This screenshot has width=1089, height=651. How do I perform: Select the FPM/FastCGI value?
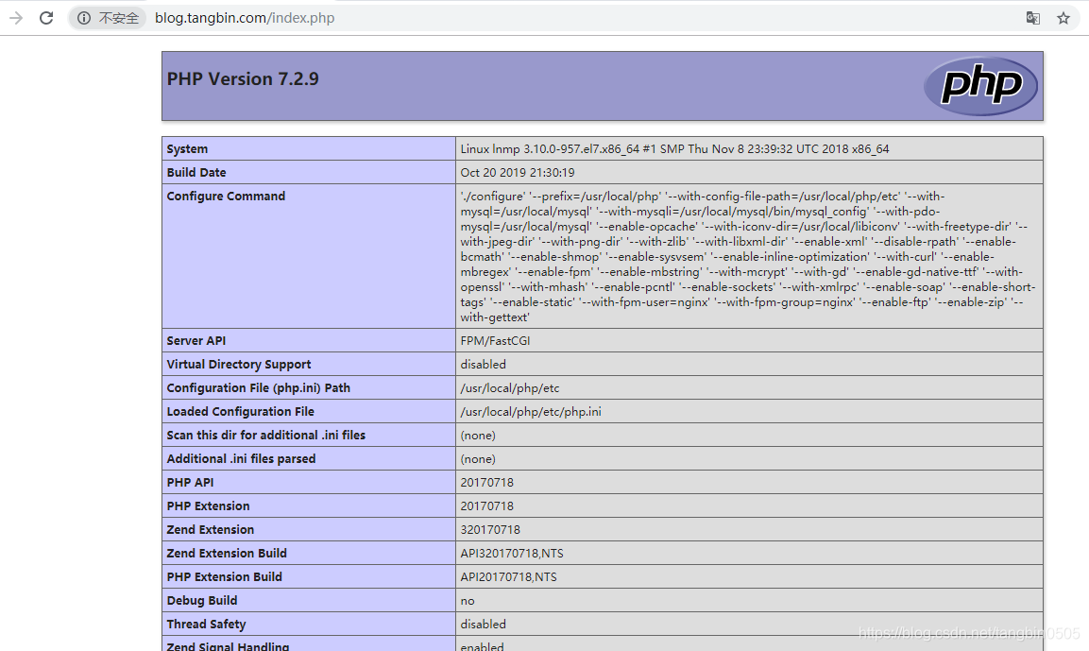[x=495, y=340]
